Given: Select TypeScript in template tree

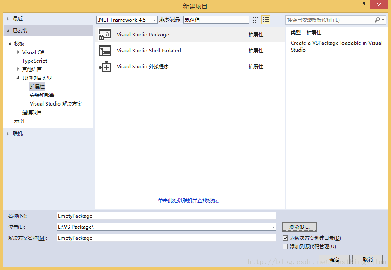Looking at the screenshot, I should coord(34,61).
